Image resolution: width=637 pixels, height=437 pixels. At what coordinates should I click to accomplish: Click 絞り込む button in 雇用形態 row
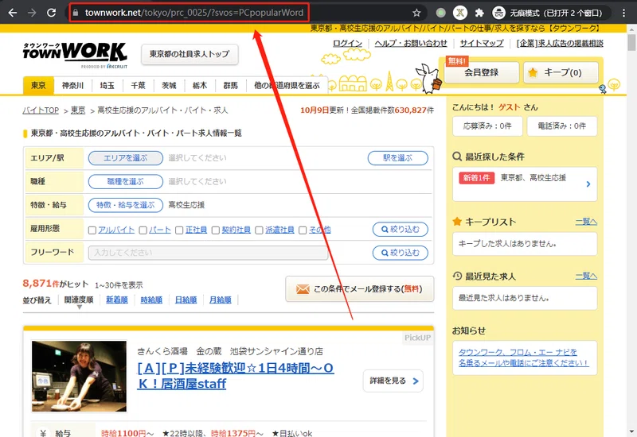[401, 230]
